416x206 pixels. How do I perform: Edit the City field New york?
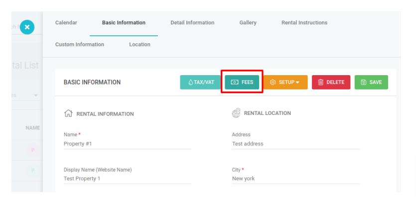pyautogui.click(x=296, y=179)
